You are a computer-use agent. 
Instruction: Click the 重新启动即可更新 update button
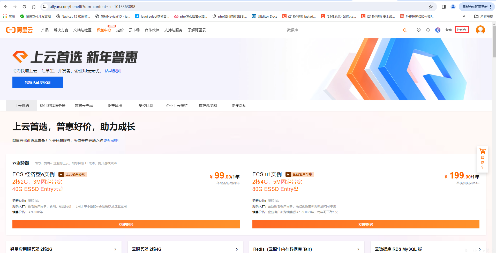click(x=475, y=7)
